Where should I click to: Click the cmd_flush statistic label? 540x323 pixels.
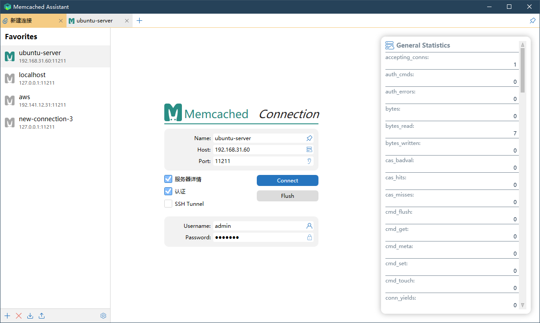(399, 212)
